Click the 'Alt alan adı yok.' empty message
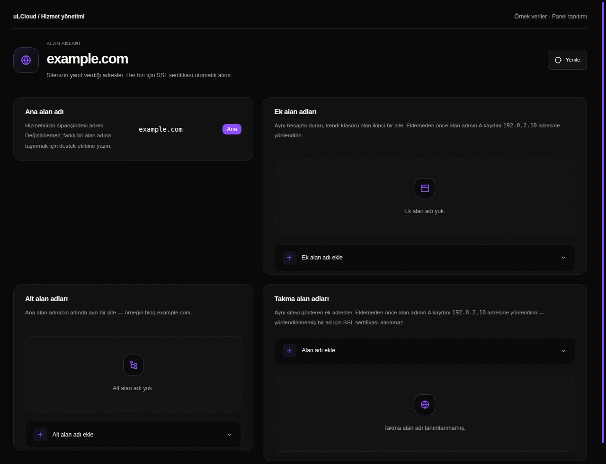The height and width of the screenshot is (464, 606). pyautogui.click(x=133, y=388)
